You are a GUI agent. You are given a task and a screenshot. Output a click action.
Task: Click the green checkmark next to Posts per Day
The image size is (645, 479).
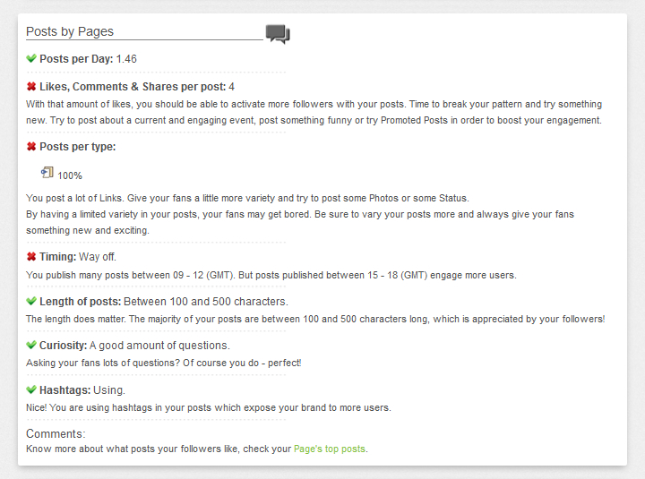point(31,59)
